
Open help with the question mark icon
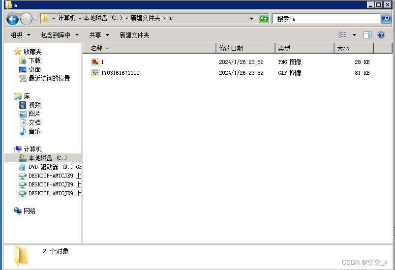(x=381, y=35)
